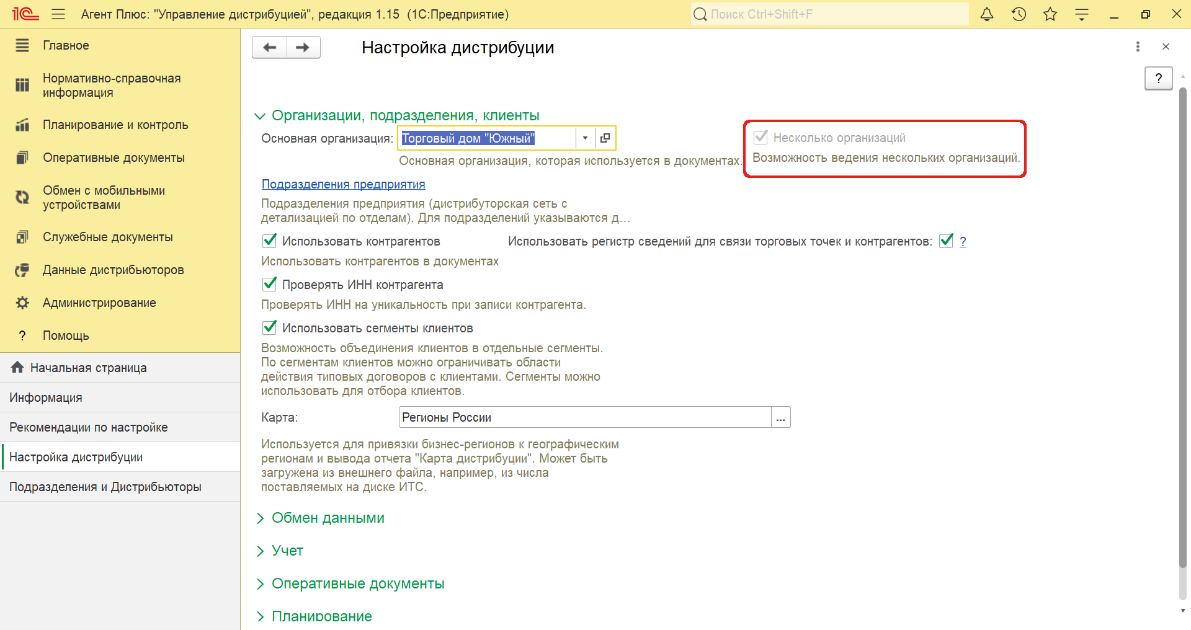
Task: Toggle register of trade points and contractors checkbox
Action: coord(946,241)
